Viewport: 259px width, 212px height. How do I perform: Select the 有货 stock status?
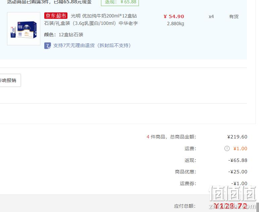[234, 16]
